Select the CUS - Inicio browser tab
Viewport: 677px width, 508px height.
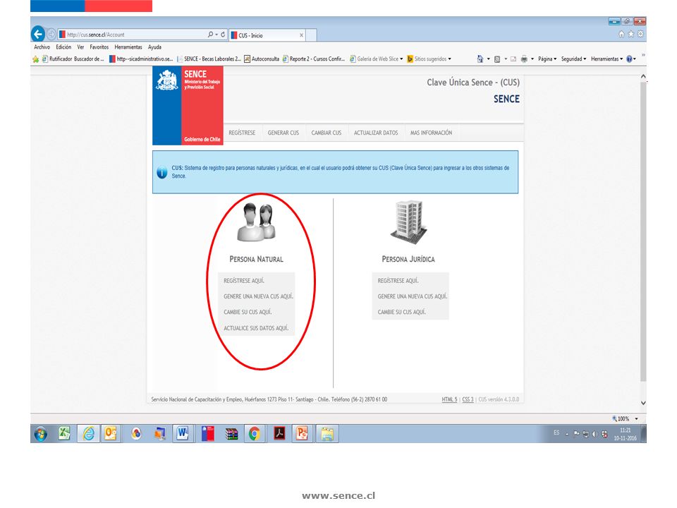[x=267, y=35]
